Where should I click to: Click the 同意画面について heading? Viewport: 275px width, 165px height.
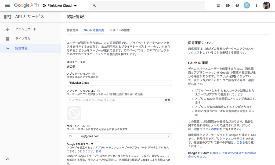pyautogui.click(x=201, y=43)
